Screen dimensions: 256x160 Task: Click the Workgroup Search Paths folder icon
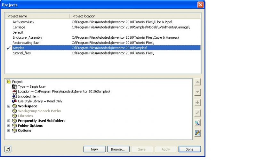pos(14,111)
